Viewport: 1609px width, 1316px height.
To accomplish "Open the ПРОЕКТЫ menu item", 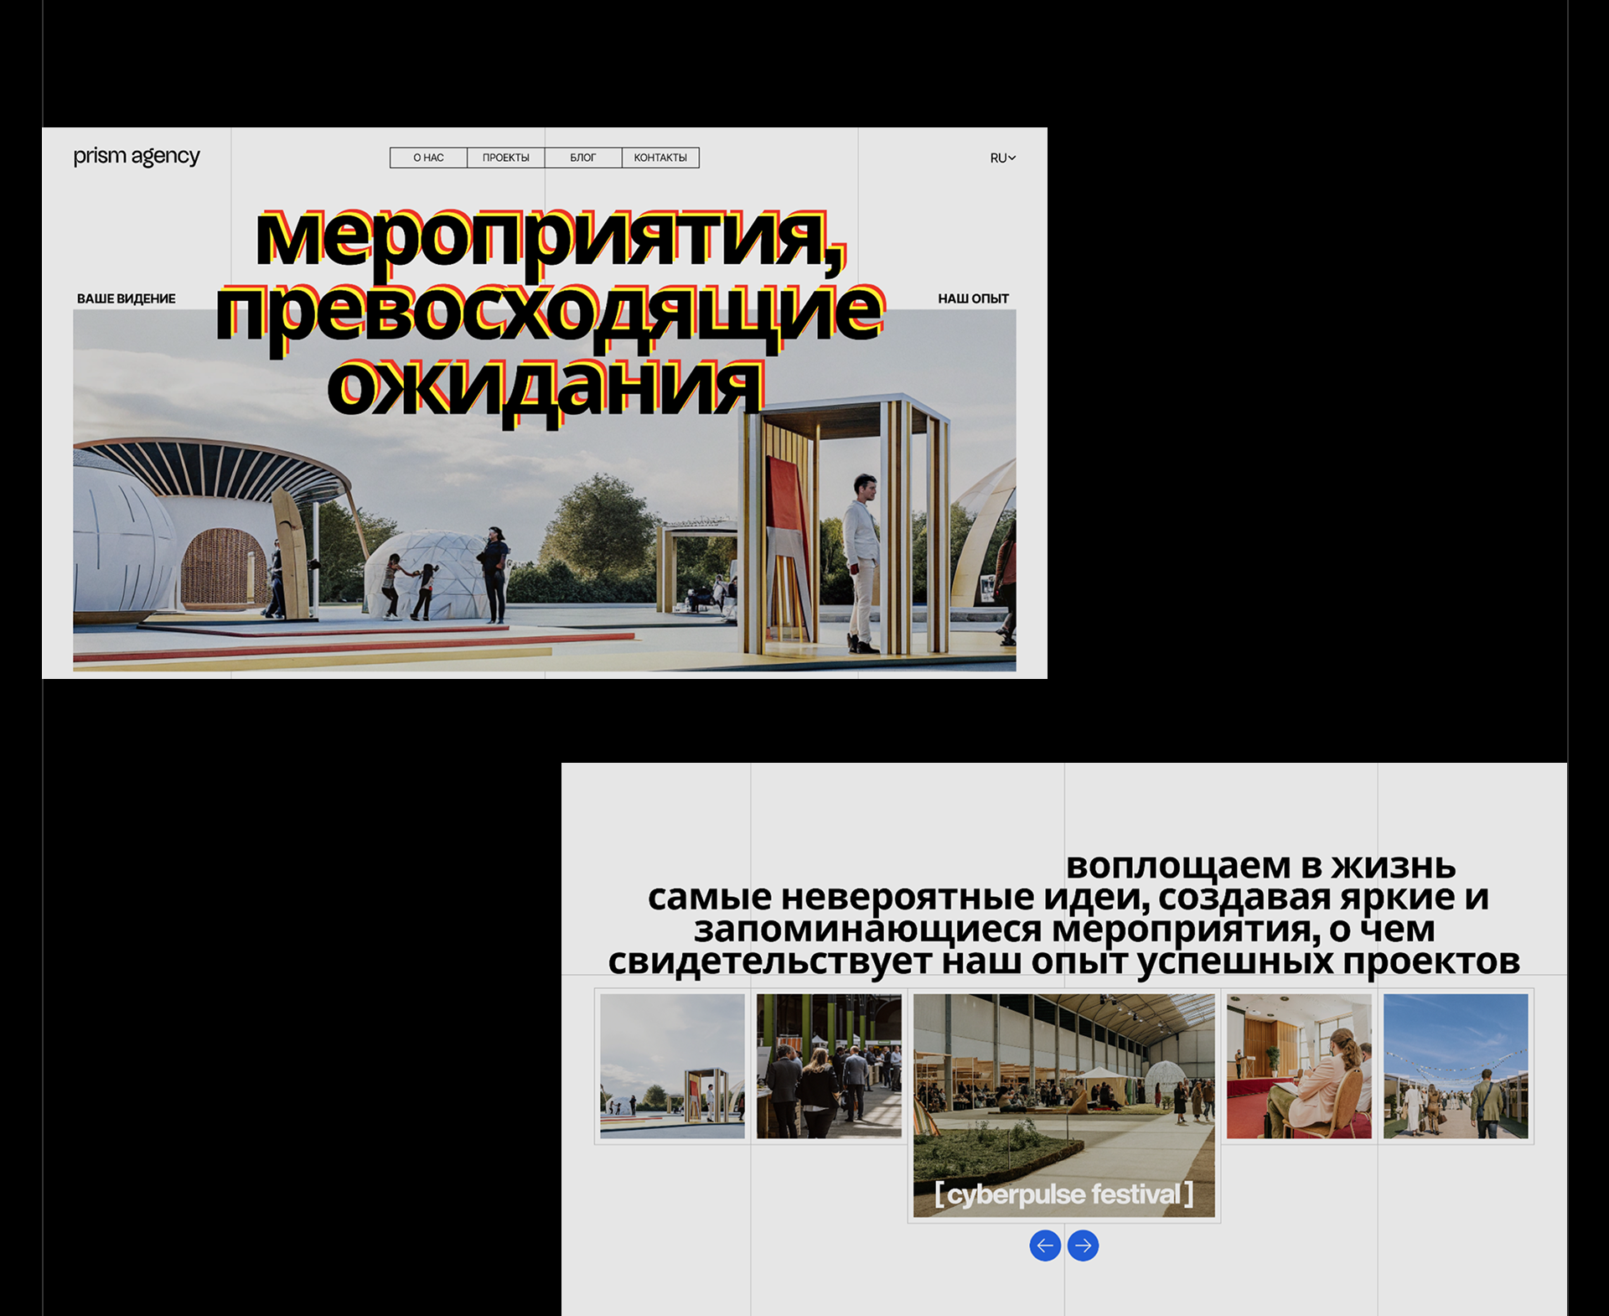I will tap(505, 158).
